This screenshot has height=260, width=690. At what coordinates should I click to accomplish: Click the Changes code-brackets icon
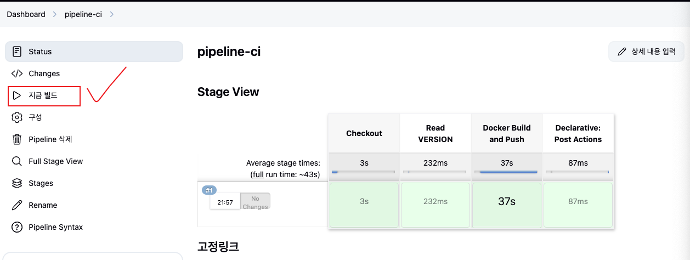click(17, 74)
